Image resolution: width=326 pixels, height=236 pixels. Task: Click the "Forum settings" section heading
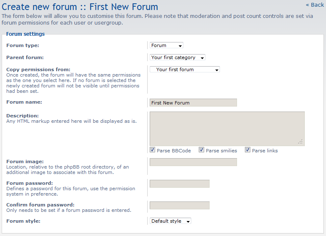click(25, 34)
